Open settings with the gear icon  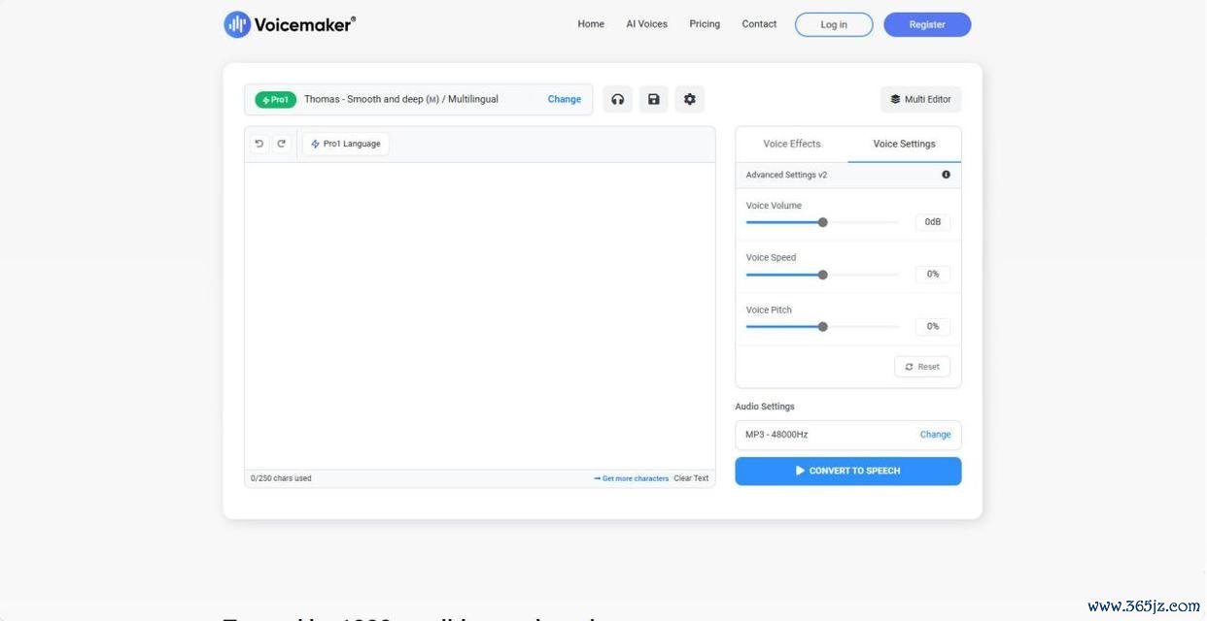point(689,99)
